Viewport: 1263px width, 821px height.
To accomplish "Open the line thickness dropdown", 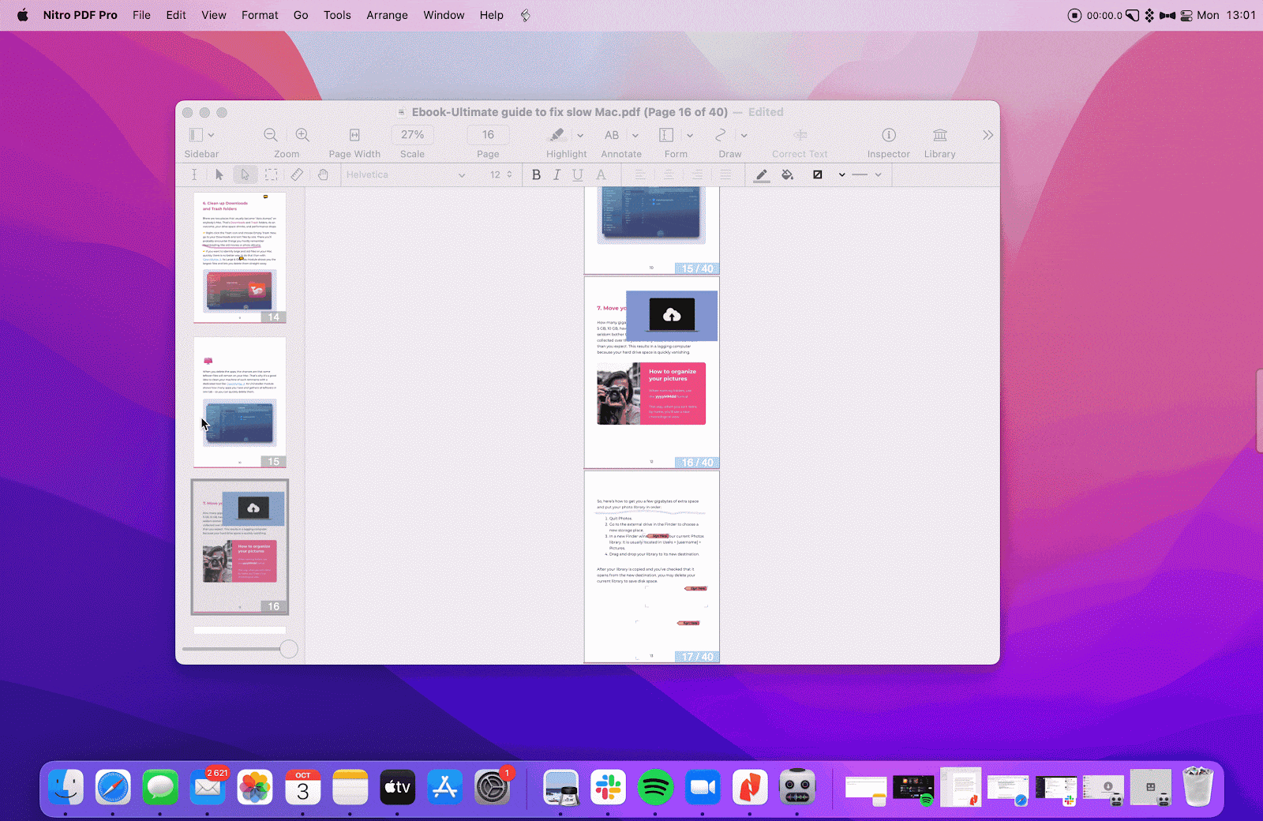I will point(878,174).
